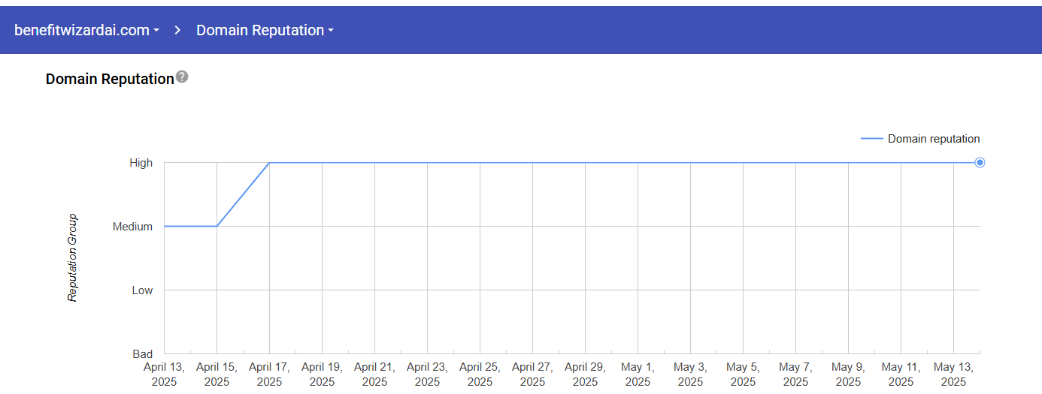Select the May 13, 2025 date label

click(953, 374)
